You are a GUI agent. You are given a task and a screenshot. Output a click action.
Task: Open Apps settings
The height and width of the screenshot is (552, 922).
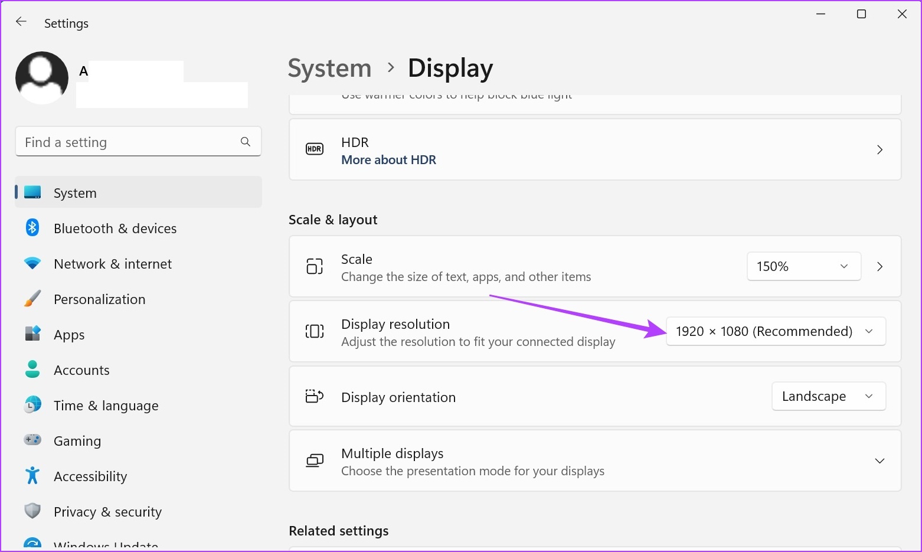click(138, 334)
